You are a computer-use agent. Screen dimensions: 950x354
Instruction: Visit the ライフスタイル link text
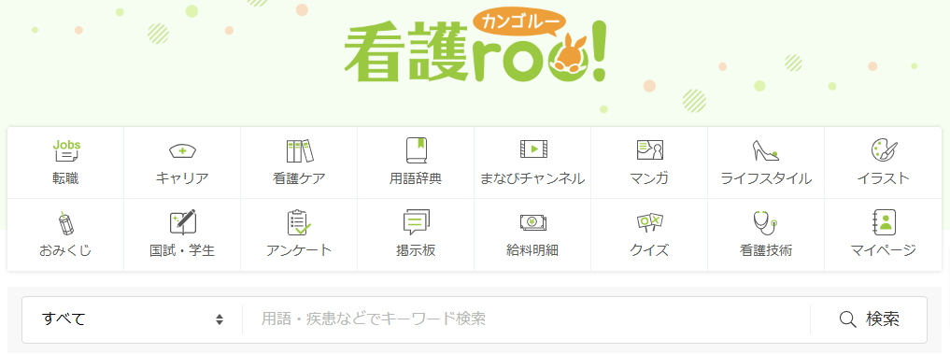766,178
